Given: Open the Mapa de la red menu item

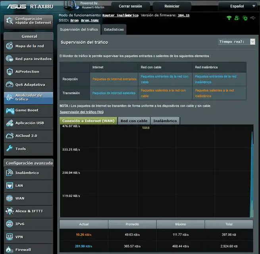Looking at the screenshot, I should (29, 46).
